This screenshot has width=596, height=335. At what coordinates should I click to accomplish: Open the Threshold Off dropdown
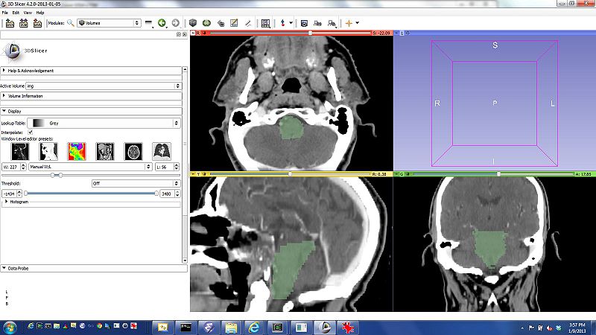coord(135,182)
